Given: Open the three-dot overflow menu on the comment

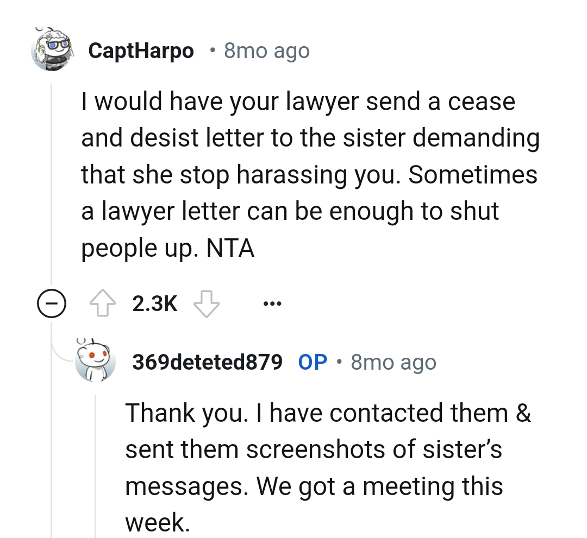Looking at the screenshot, I should pos(272,303).
